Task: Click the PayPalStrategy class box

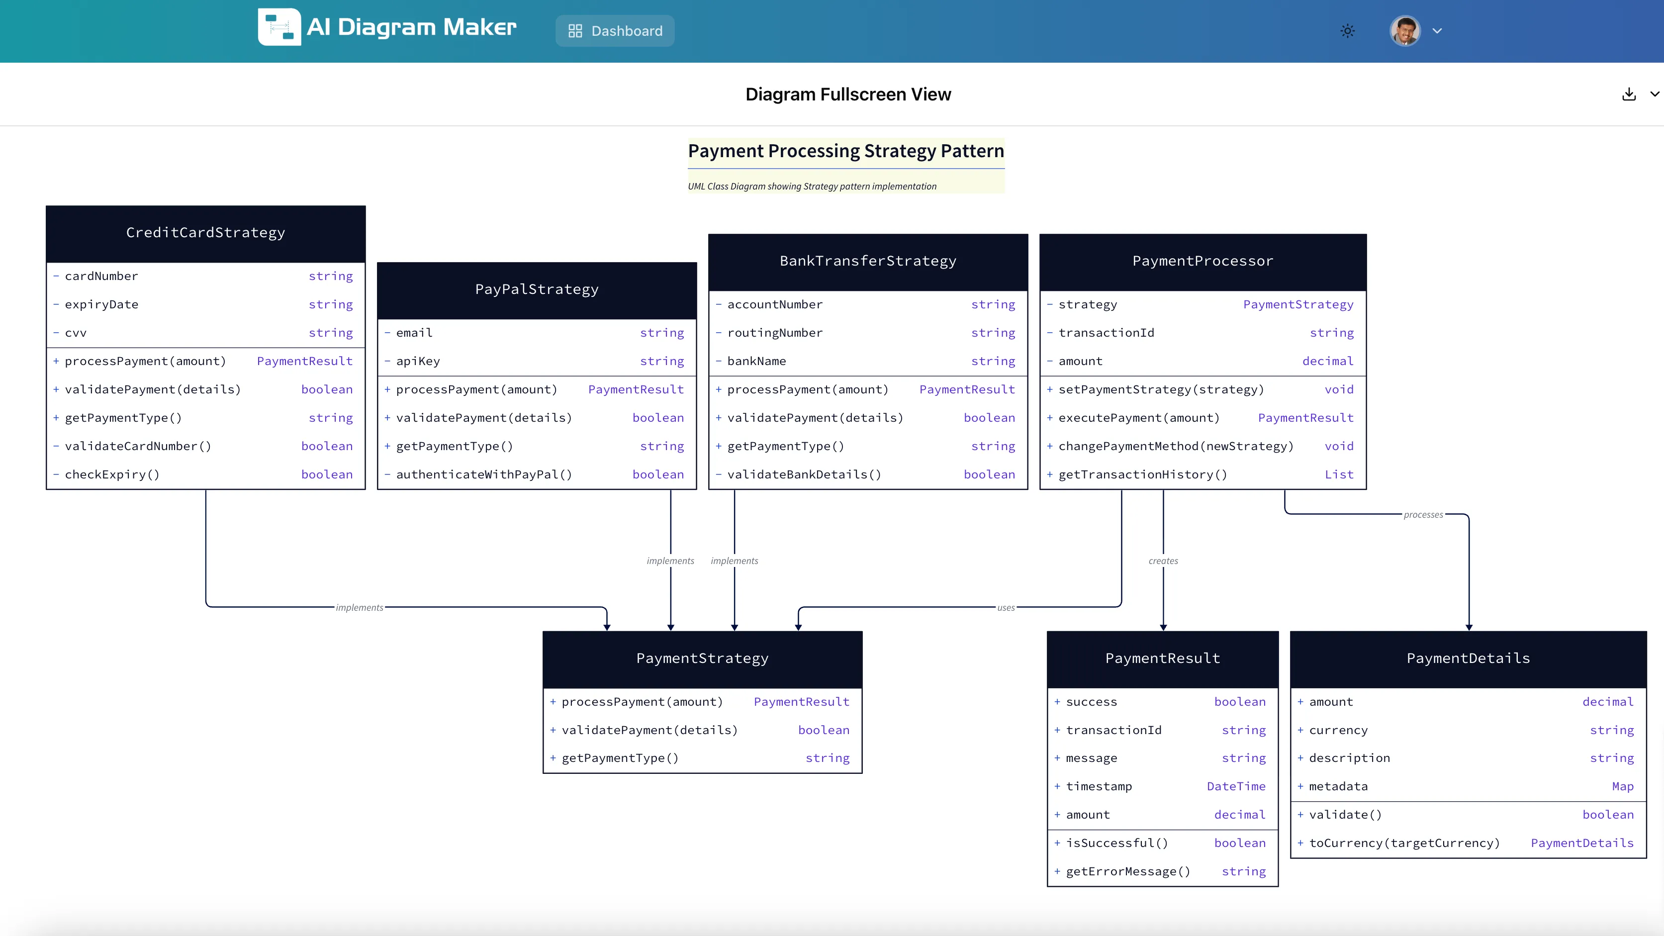Action: pyautogui.click(x=536, y=289)
